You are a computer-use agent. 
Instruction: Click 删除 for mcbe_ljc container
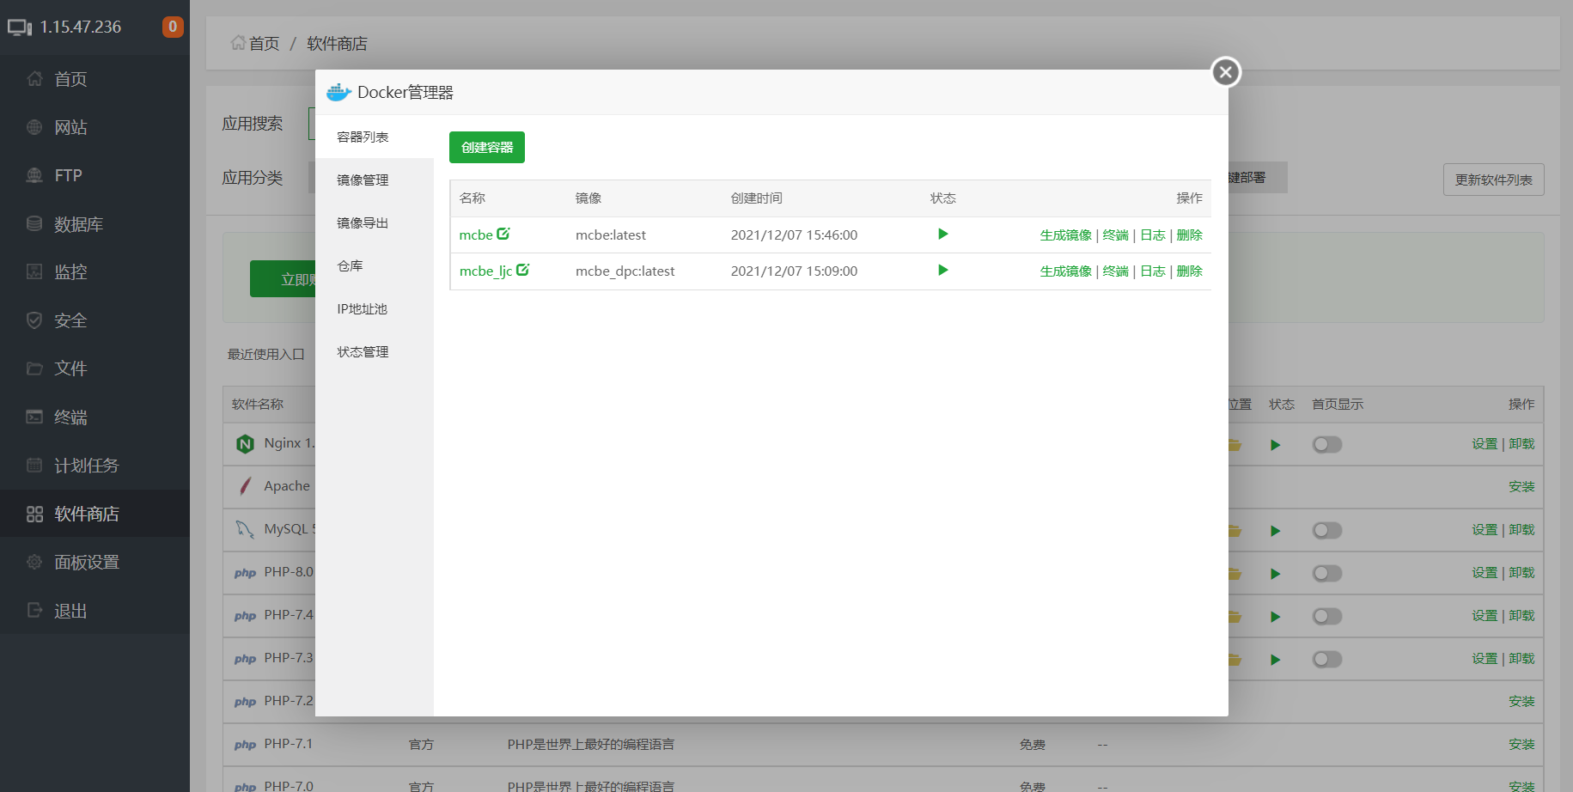(1190, 271)
